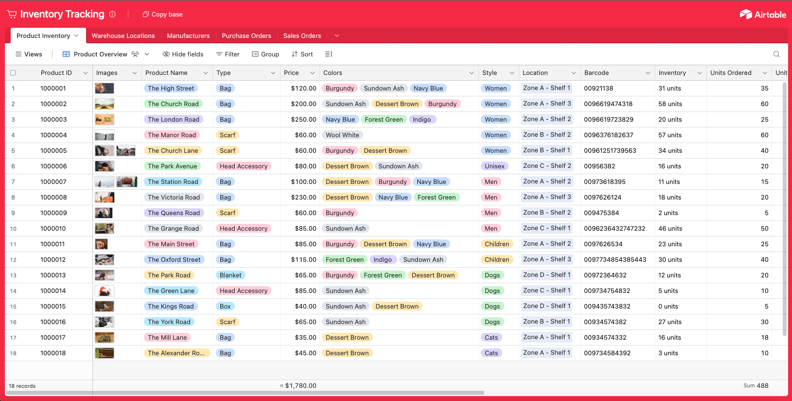Image resolution: width=792 pixels, height=401 pixels.
Task: Toggle the select-all rows checkbox
Action: point(13,73)
